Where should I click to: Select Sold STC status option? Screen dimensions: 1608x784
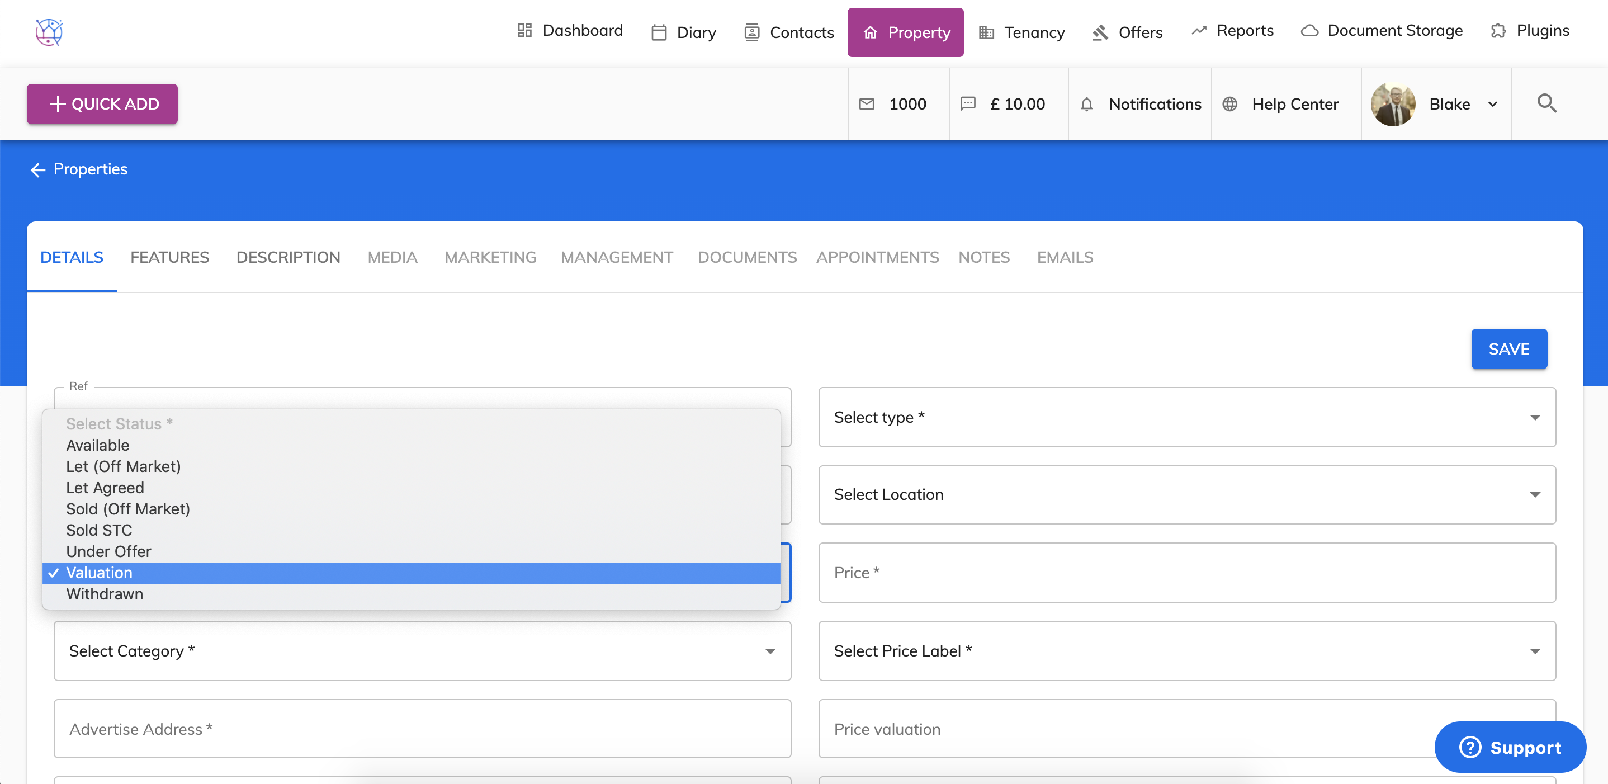(x=100, y=530)
